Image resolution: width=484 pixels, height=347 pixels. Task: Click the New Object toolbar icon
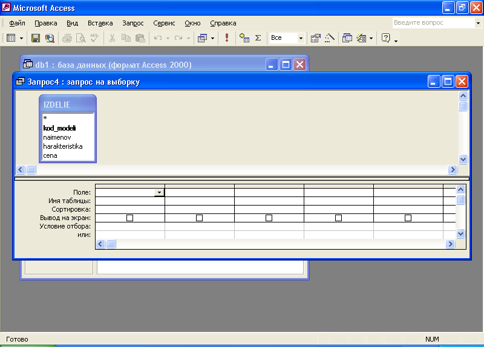(x=361, y=38)
